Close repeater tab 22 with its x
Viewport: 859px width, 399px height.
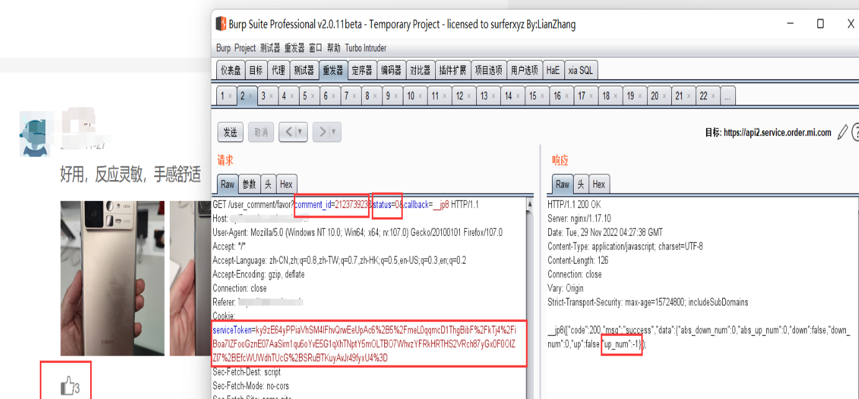coord(712,96)
